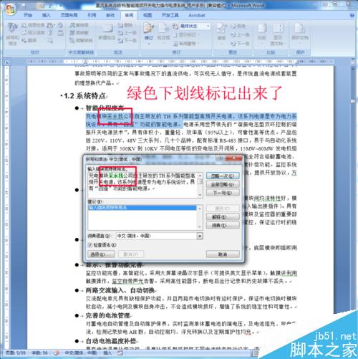Viewport: 358px width, 359px height.
Task: Go to next change (下一条) in the Changes (更改) group
Action: tap(240, 43)
